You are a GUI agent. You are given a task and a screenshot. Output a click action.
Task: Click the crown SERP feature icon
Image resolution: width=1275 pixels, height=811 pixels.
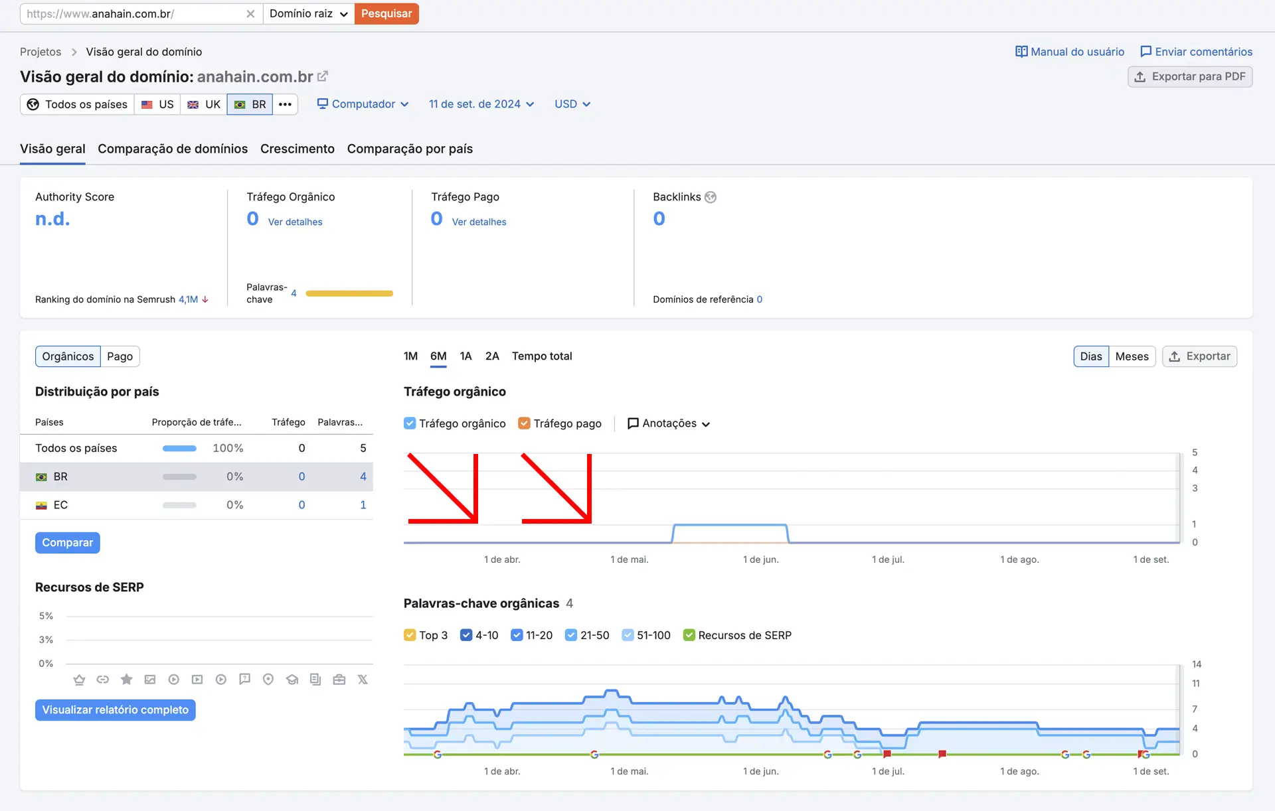click(80, 680)
